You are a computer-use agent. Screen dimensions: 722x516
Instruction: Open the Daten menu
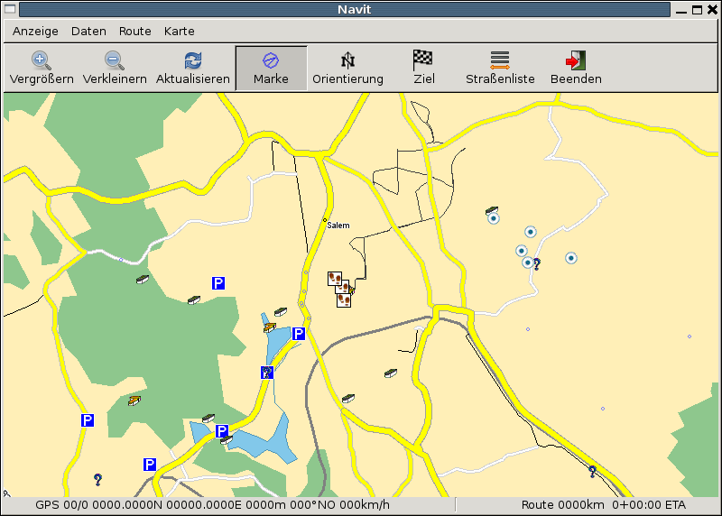point(88,32)
